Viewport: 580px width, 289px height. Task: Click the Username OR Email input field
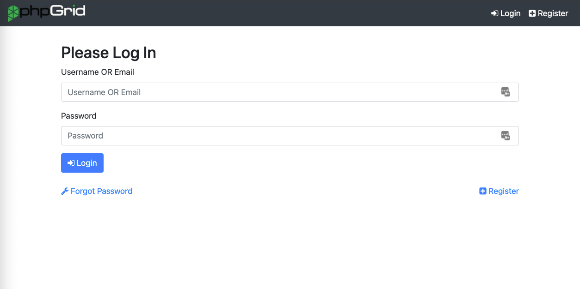click(x=290, y=92)
